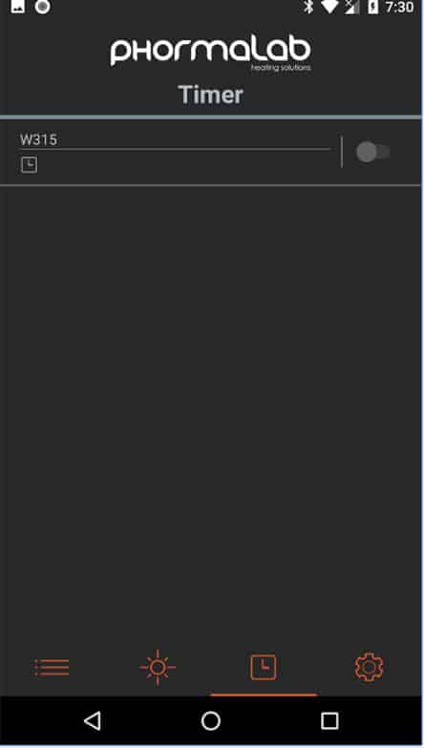This screenshot has width=424, height=748.
Task: Open the sun heating control tab
Action: click(x=158, y=667)
